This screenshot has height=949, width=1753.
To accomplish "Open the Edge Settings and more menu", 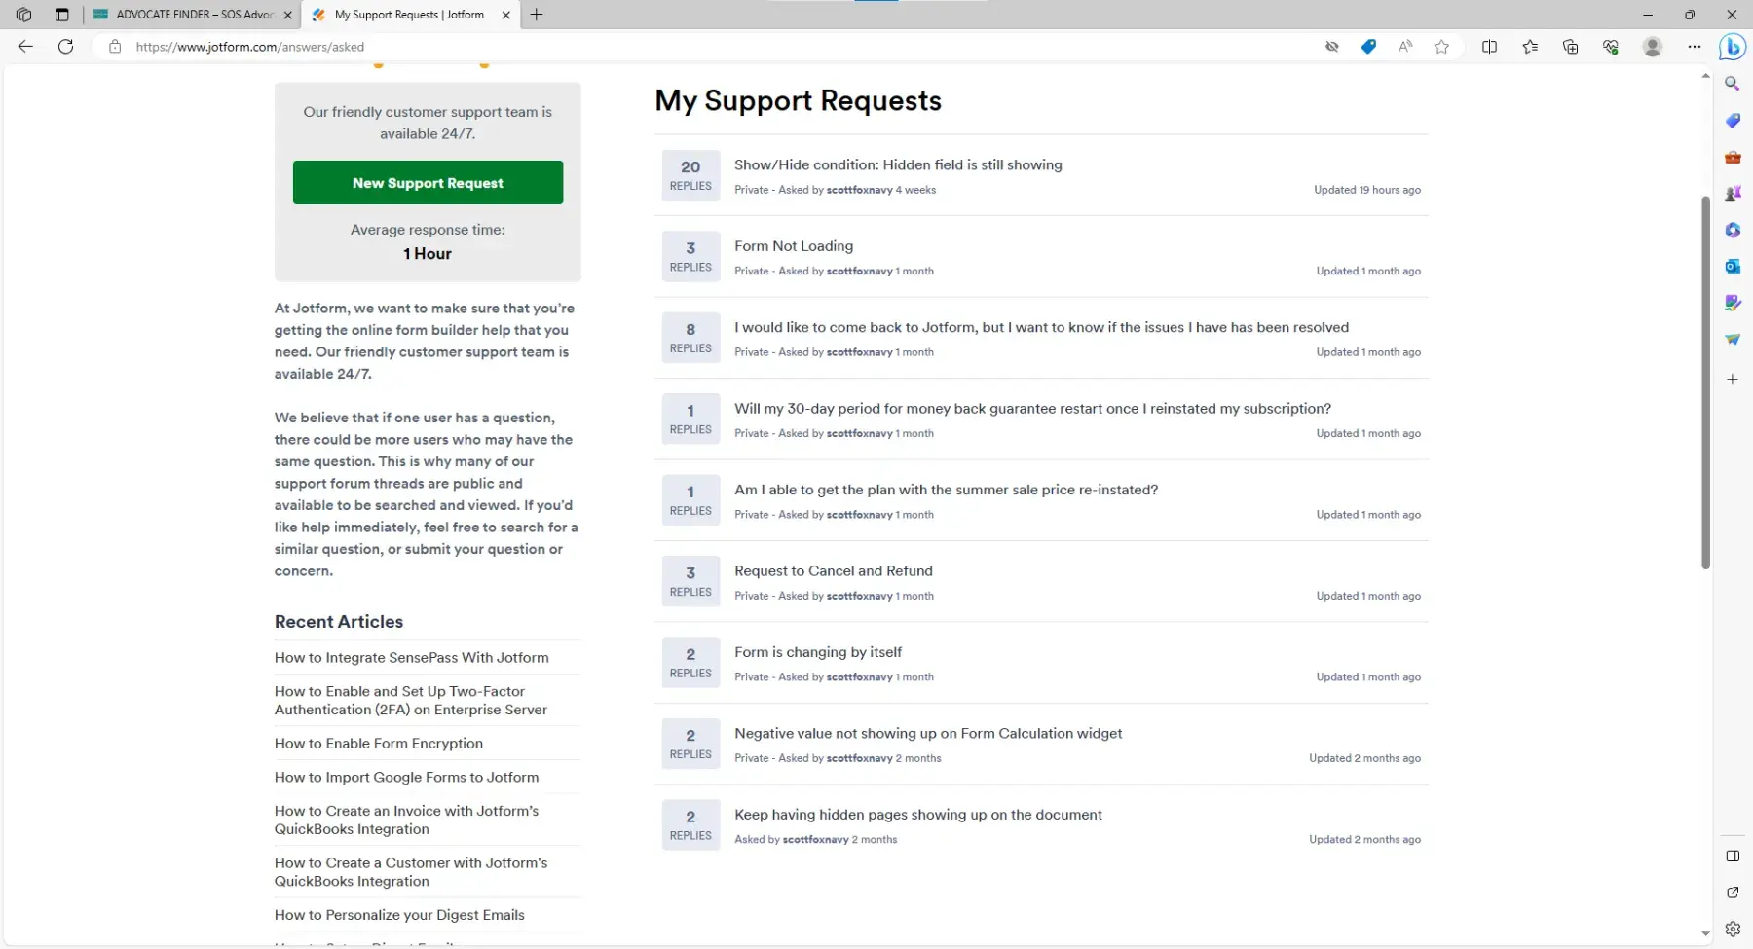I will point(1694,47).
